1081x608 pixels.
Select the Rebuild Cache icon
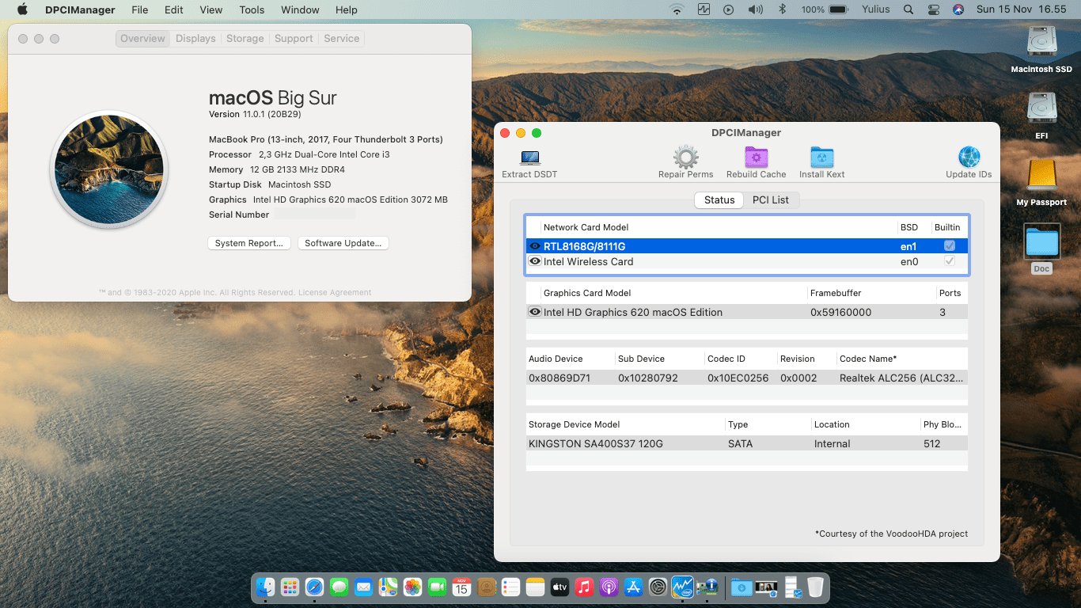[x=756, y=157]
